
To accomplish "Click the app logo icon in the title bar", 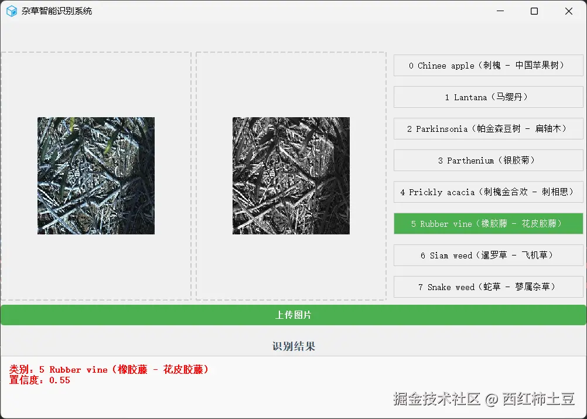I will tap(11, 11).
